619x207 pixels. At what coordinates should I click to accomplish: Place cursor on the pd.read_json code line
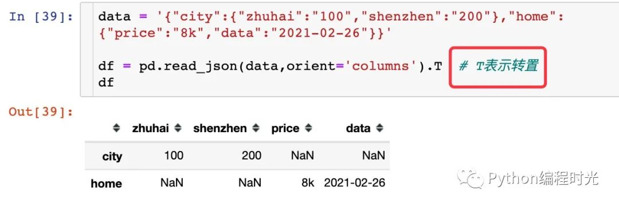click(270, 66)
